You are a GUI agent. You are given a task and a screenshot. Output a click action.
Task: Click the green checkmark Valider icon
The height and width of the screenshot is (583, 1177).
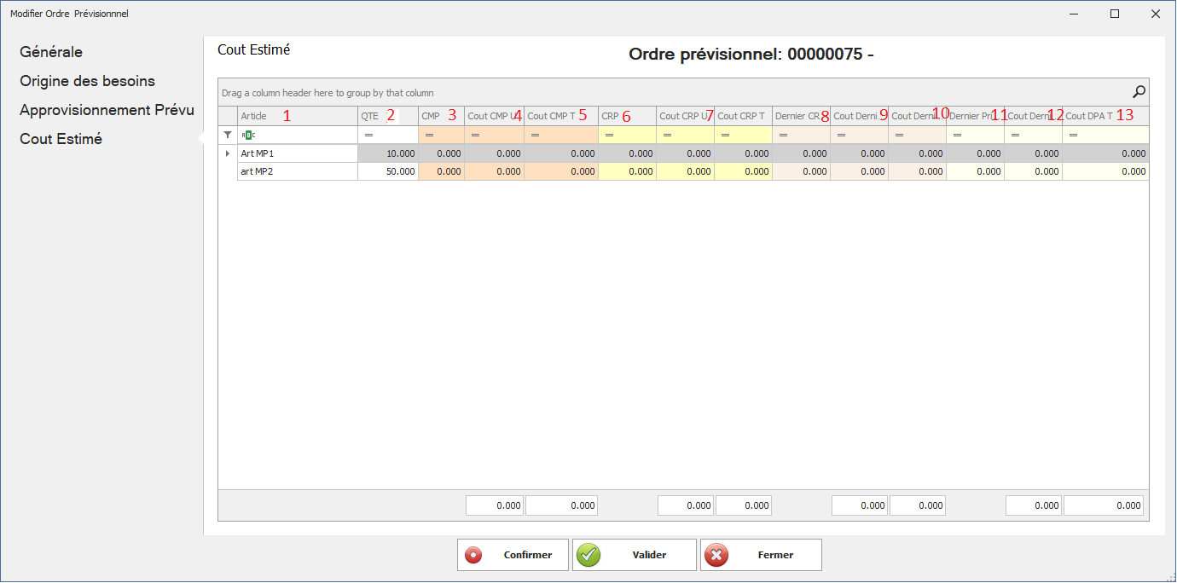pyautogui.click(x=588, y=555)
